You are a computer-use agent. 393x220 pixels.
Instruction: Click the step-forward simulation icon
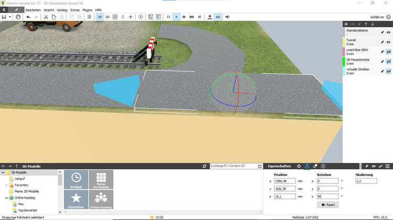pyautogui.click(x=200, y=17)
